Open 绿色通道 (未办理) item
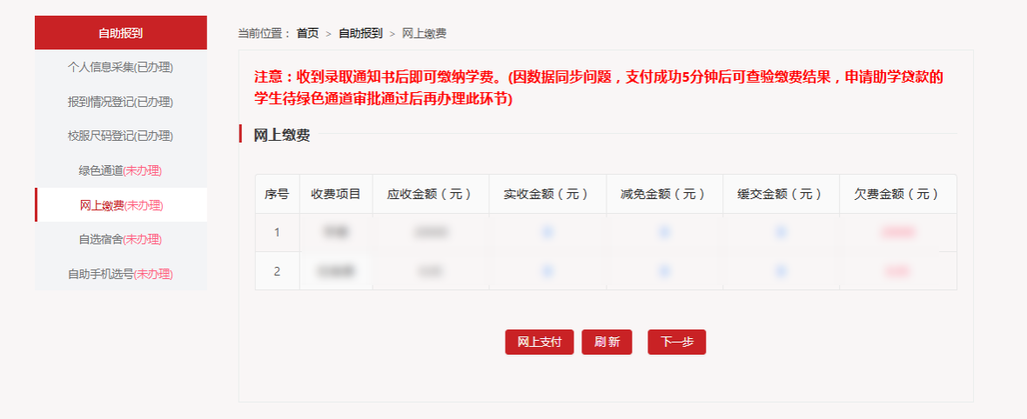1027x419 pixels. pos(120,170)
